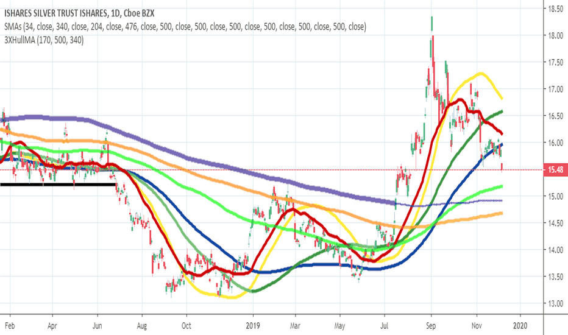Viewport: 568px width, 335px height.
Task: Click the thick purple moving average line
Action: pos(181,156)
